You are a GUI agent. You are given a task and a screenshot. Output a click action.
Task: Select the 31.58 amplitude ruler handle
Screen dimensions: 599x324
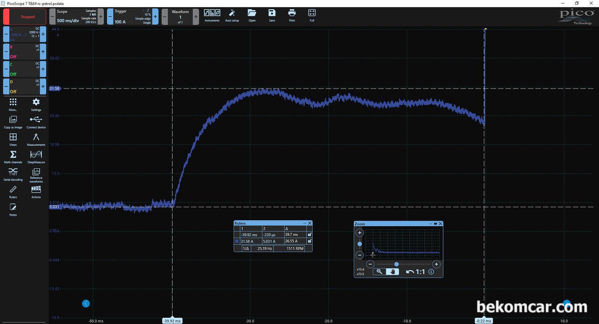click(55, 88)
